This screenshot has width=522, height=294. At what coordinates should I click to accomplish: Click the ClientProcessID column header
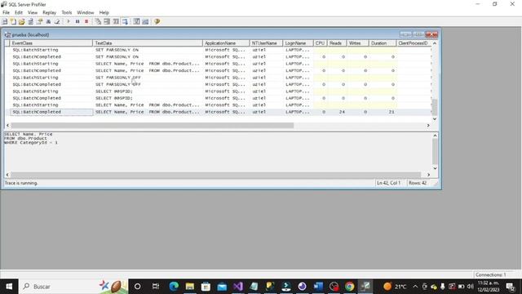pyautogui.click(x=414, y=43)
